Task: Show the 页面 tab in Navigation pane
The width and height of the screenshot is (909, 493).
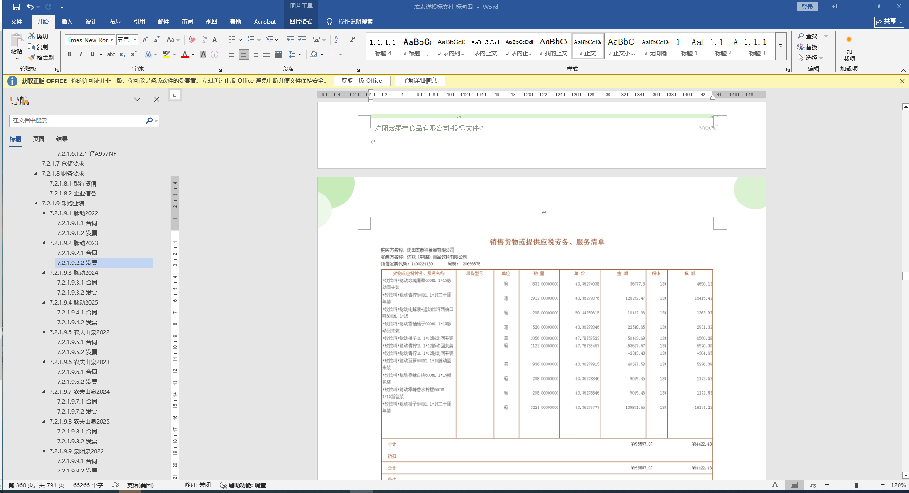Action: tap(39, 139)
